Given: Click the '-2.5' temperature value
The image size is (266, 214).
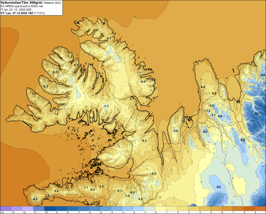Looking at the screenshot, I should 205,132.
